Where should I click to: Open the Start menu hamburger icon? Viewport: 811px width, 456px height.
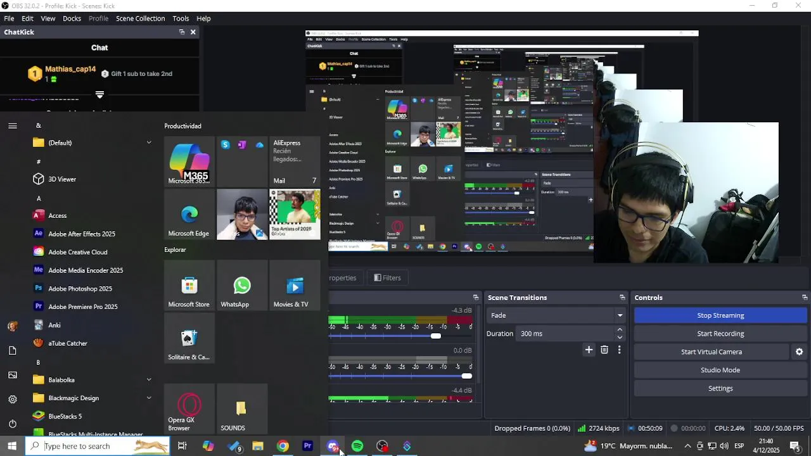[x=13, y=126]
